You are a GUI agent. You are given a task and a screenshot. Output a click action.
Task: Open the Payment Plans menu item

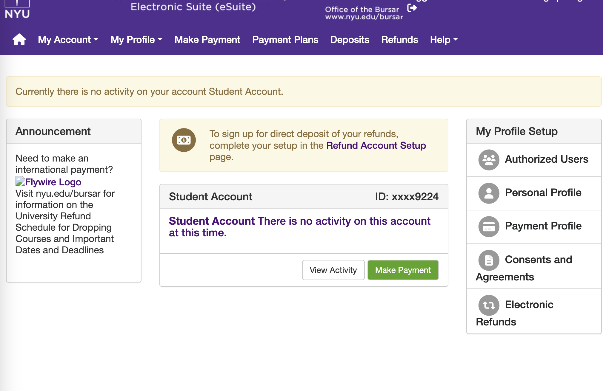(285, 40)
